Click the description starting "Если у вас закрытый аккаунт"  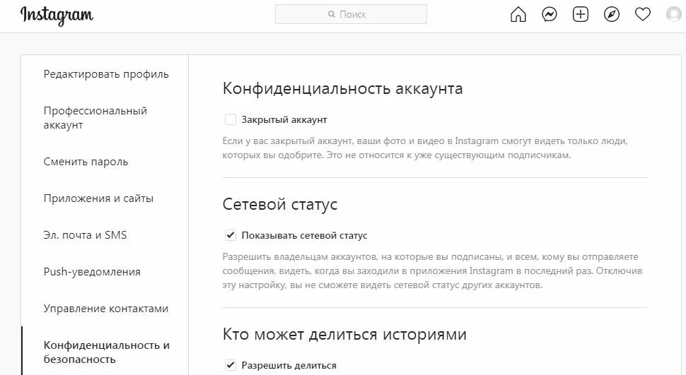pos(425,148)
